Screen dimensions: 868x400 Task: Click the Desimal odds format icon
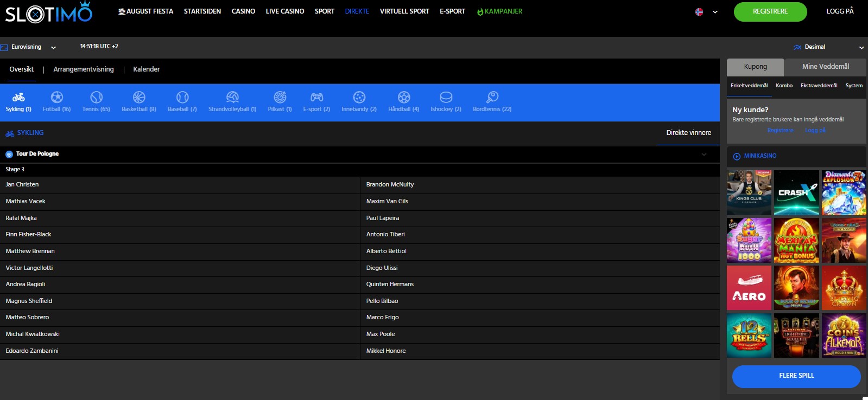pyautogui.click(x=797, y=47)
